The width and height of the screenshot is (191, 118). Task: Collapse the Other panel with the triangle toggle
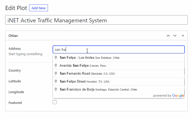tap(183, 36)
